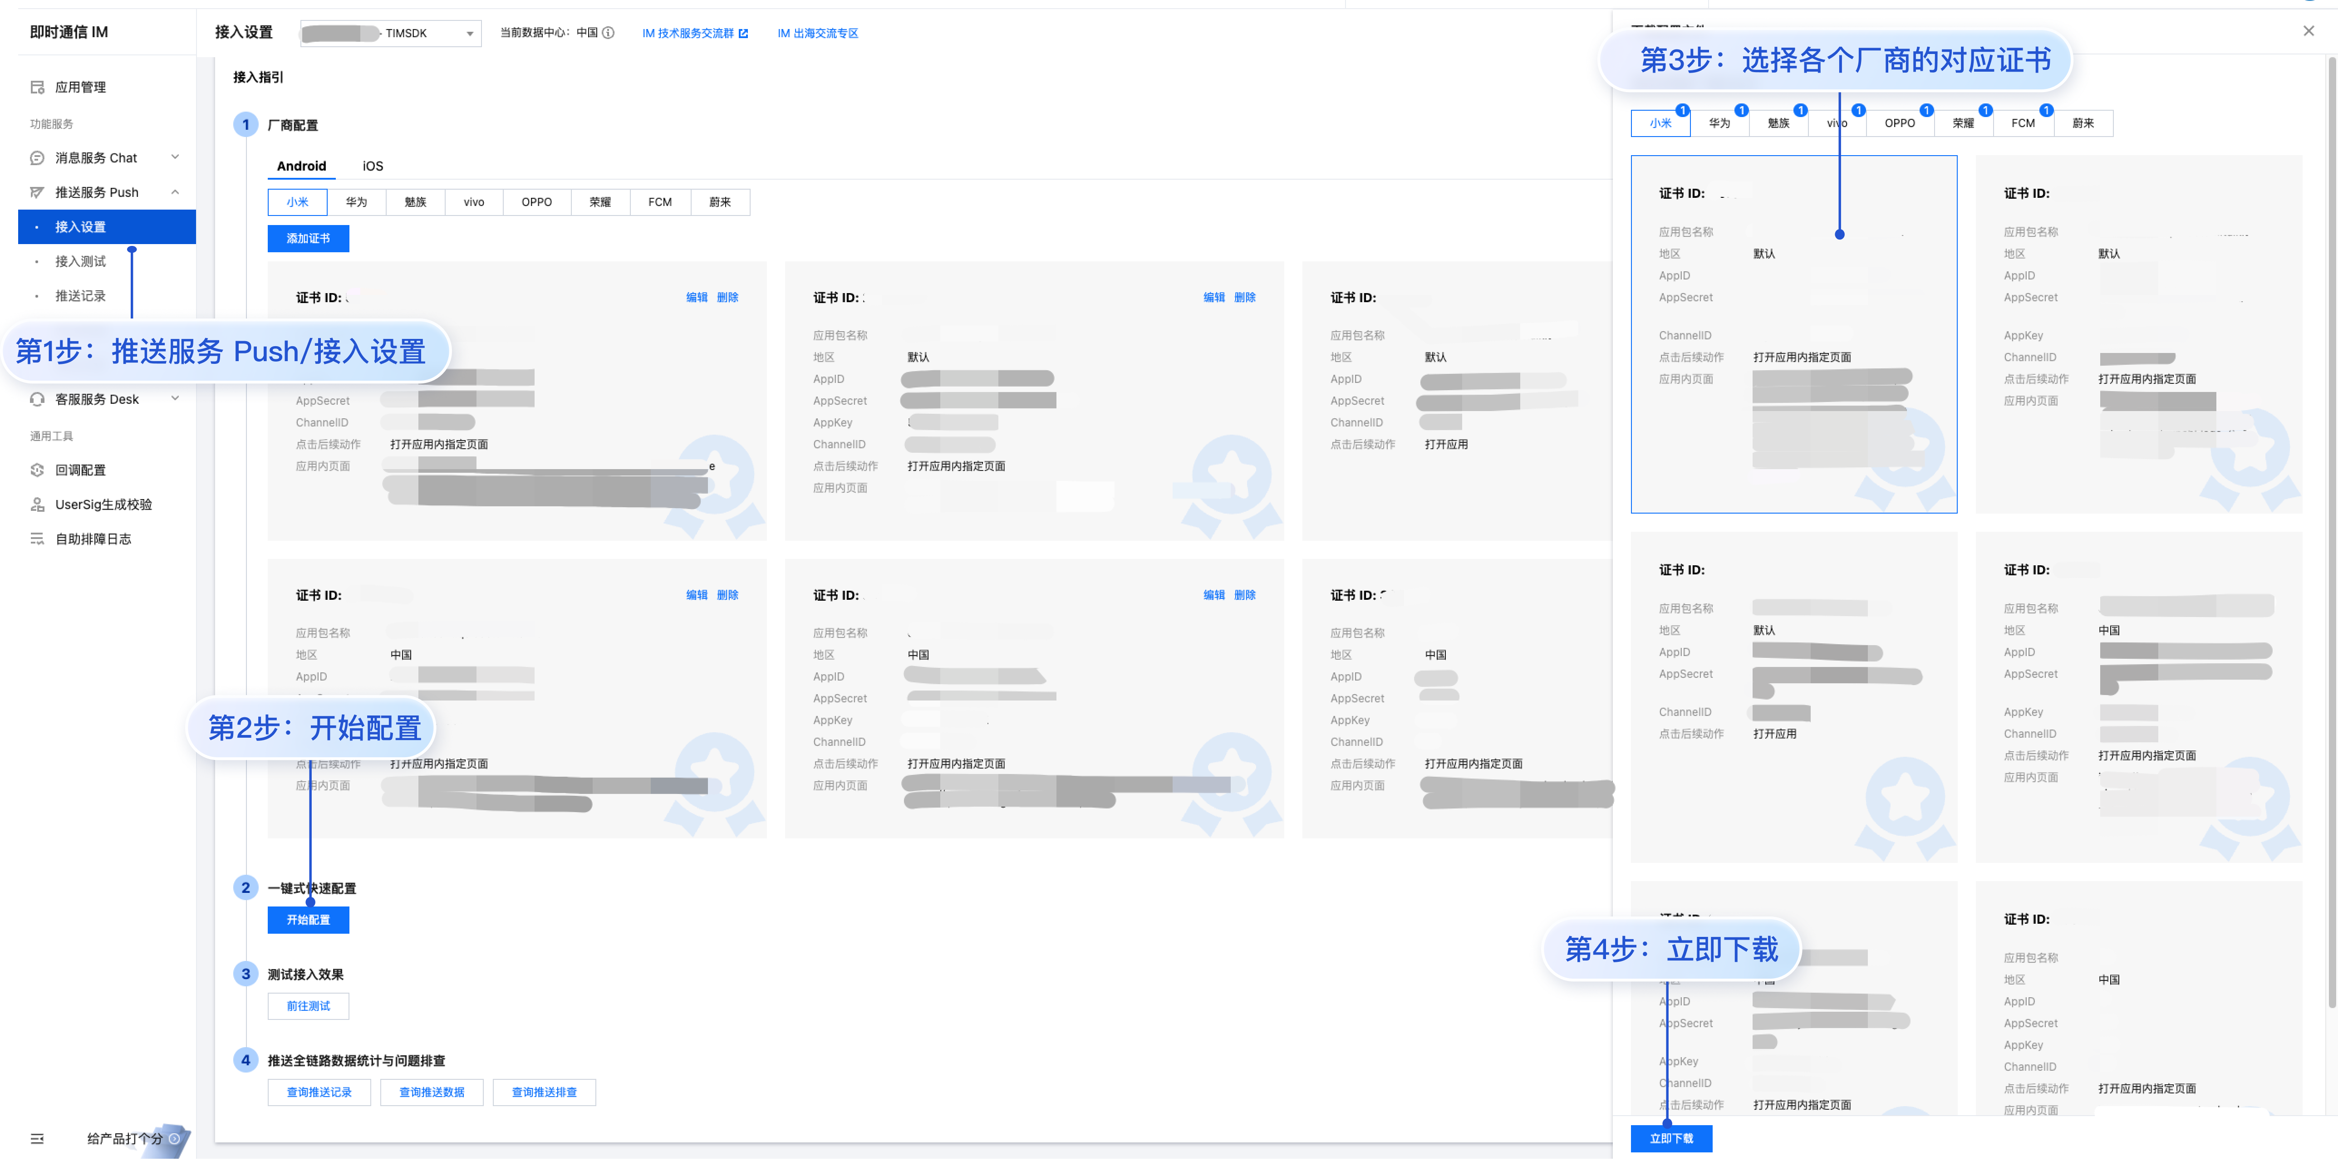Select OPPO tab in the download panel

click(1899, 123)
